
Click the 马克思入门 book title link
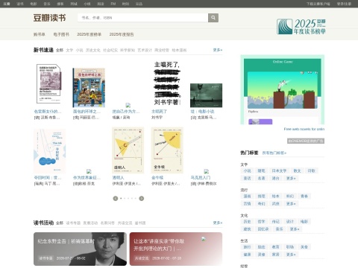coord(201,177)
